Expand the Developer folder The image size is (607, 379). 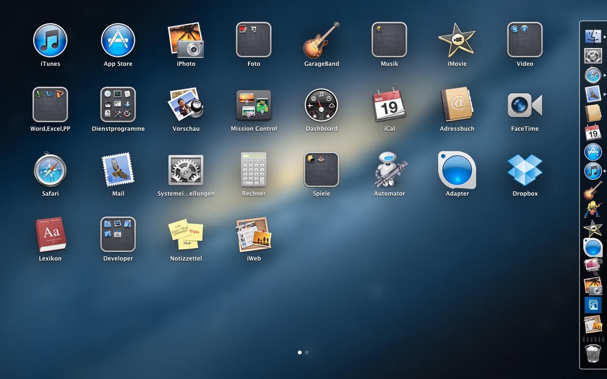click(118, 234)
